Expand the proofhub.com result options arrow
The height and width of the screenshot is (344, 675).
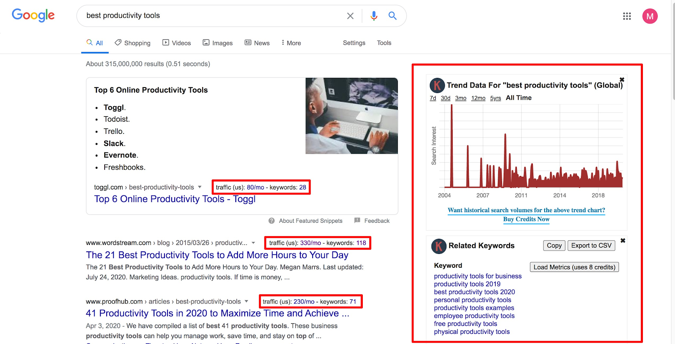(246, 301)
